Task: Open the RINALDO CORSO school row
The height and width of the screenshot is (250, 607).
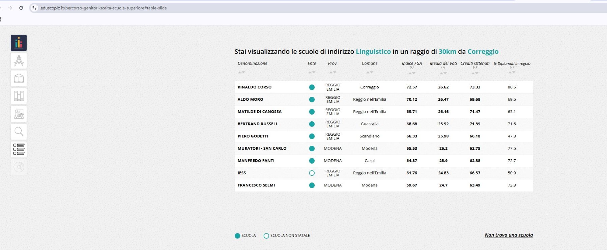Action: (x=255, y=87)
